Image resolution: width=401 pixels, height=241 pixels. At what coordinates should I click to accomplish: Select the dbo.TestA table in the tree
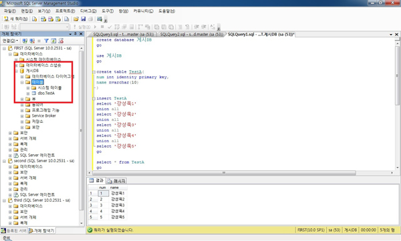[46, 93]
